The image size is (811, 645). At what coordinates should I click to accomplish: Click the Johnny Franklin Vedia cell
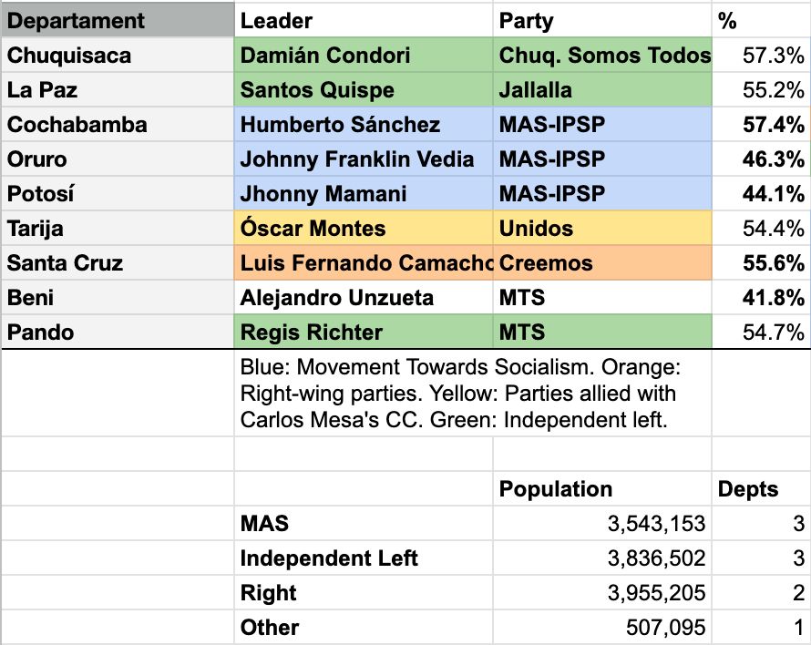coord(364,159)
